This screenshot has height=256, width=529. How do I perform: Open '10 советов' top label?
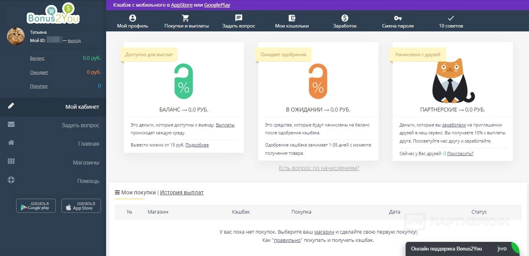tap(451, 26)
